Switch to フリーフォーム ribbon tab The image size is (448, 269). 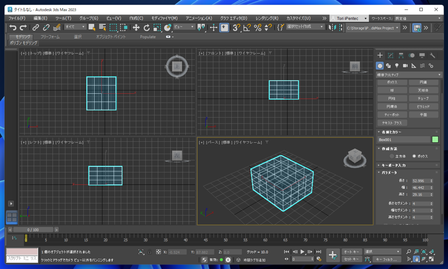pos(50,37)
